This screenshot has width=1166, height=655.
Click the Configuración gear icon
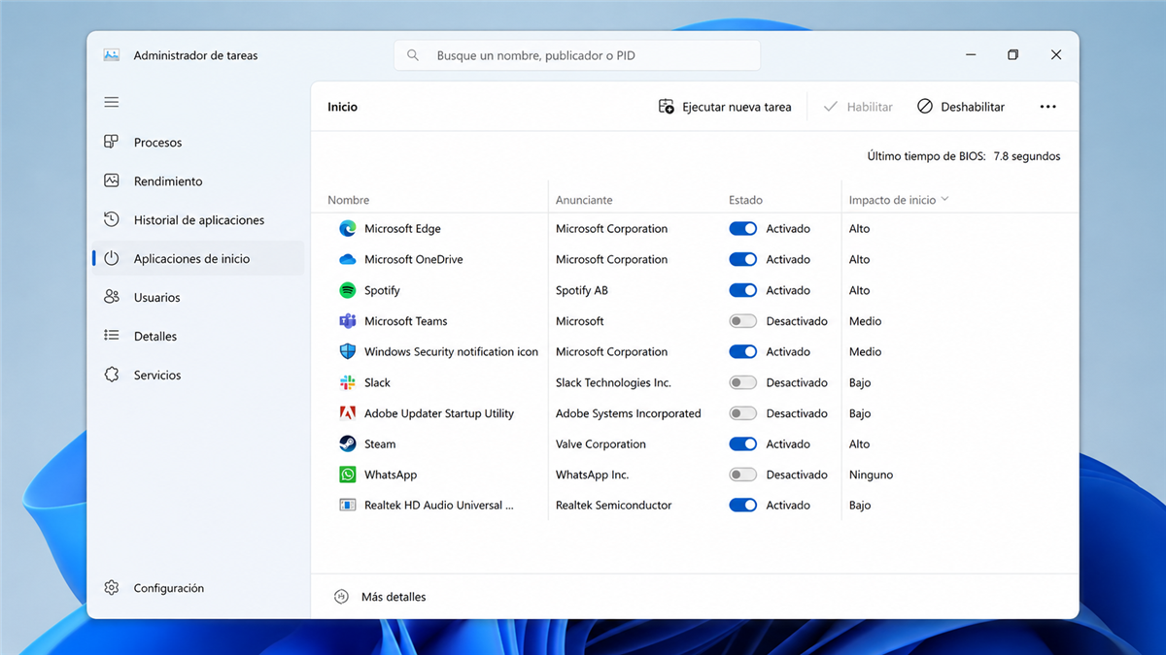point(112,588)
